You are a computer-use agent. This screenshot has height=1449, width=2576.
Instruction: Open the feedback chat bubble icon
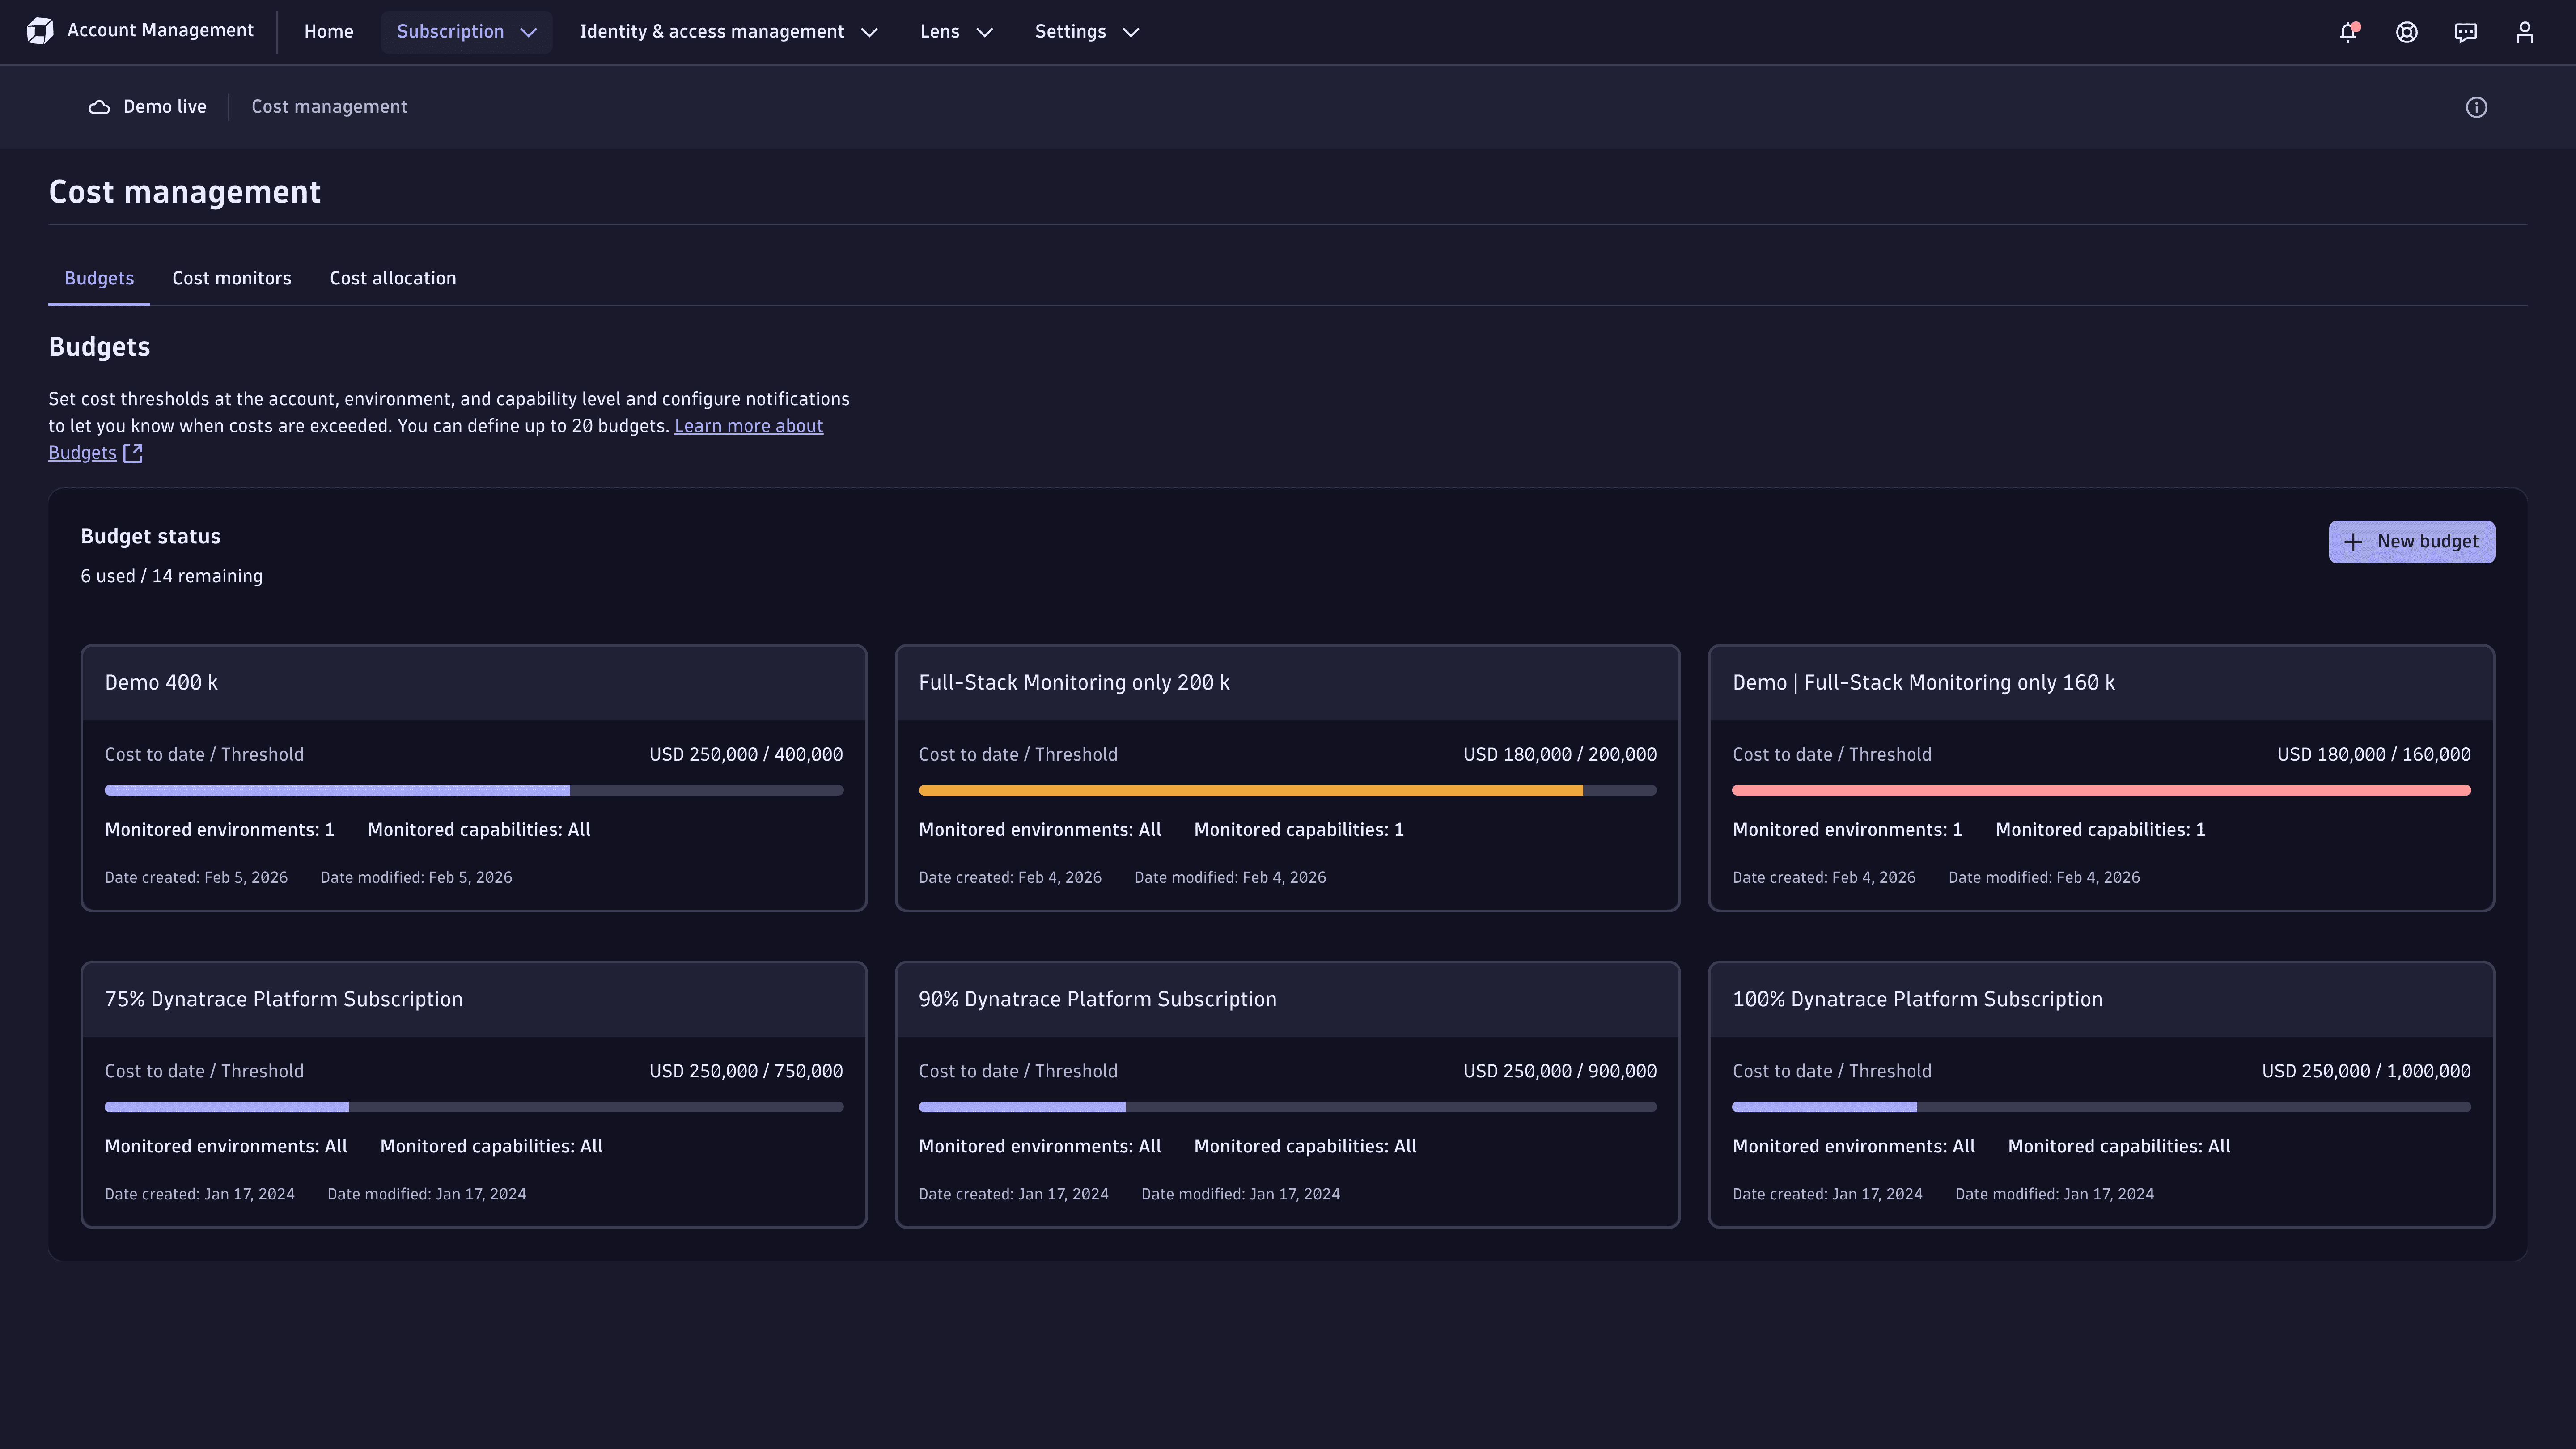coord(2466,31)
